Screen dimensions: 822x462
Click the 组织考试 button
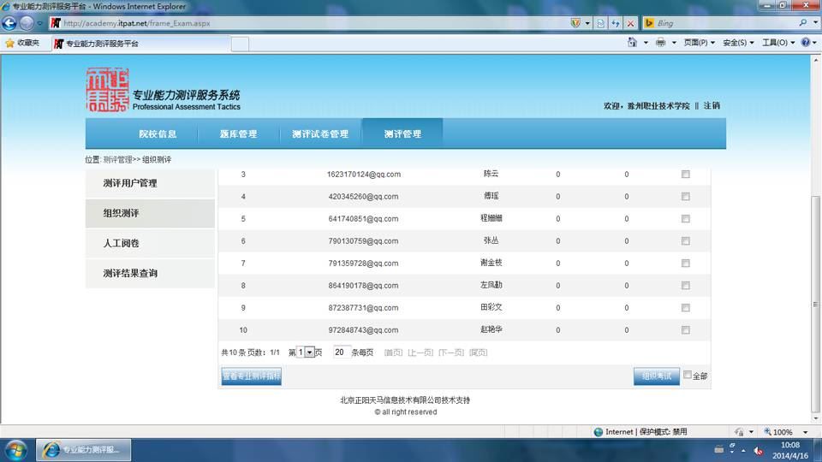[657, 376]
